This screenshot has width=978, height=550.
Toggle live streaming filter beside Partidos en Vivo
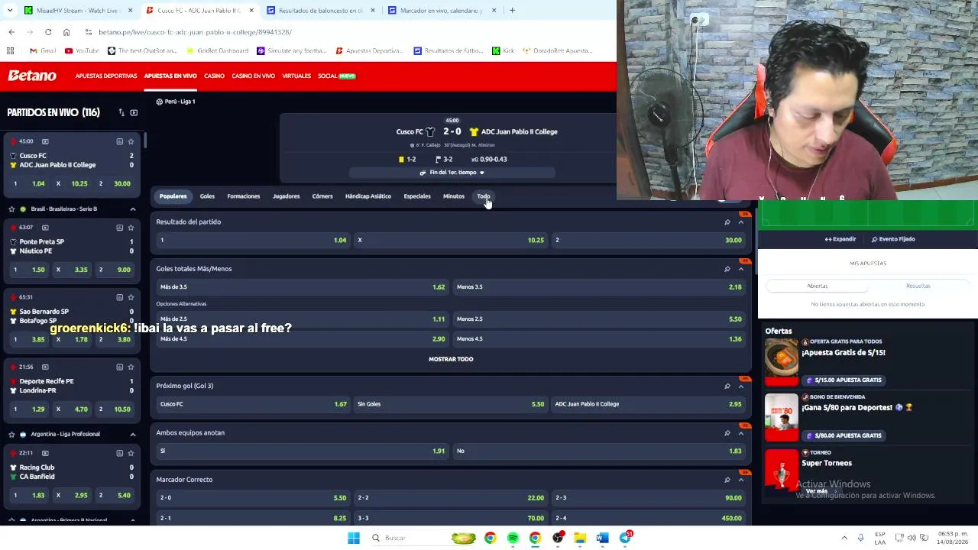click(x=134, y=112)
